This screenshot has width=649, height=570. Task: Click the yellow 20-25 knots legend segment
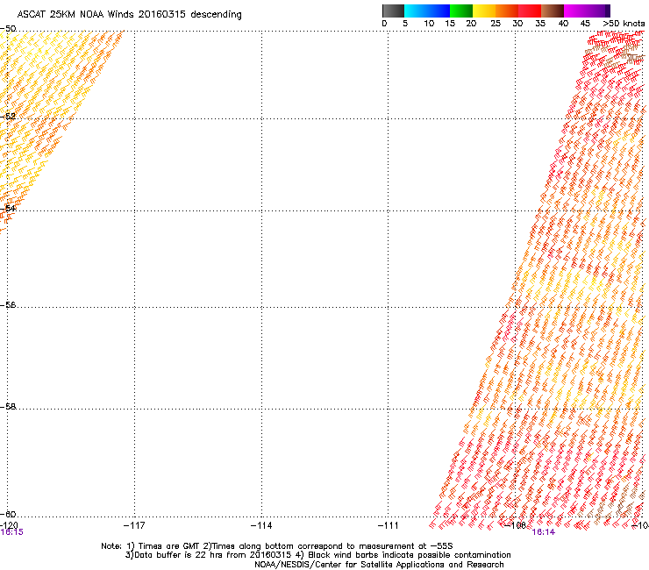pos(484,11)
